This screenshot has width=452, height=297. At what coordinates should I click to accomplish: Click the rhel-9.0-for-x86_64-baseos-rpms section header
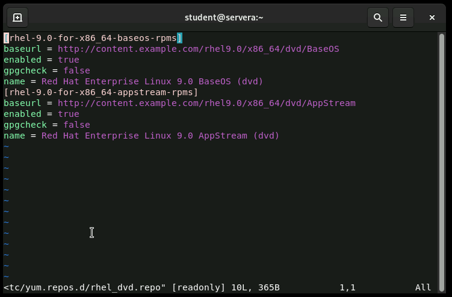93,38
